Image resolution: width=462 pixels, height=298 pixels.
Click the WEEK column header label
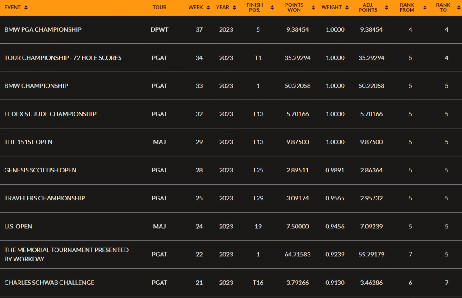pyautogui.click(x=196, y=7)
